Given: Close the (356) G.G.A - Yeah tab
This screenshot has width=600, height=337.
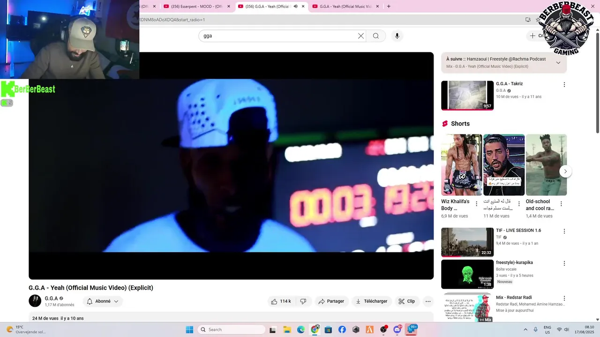Looking at the screenshot, I should [x=303, y=7].
